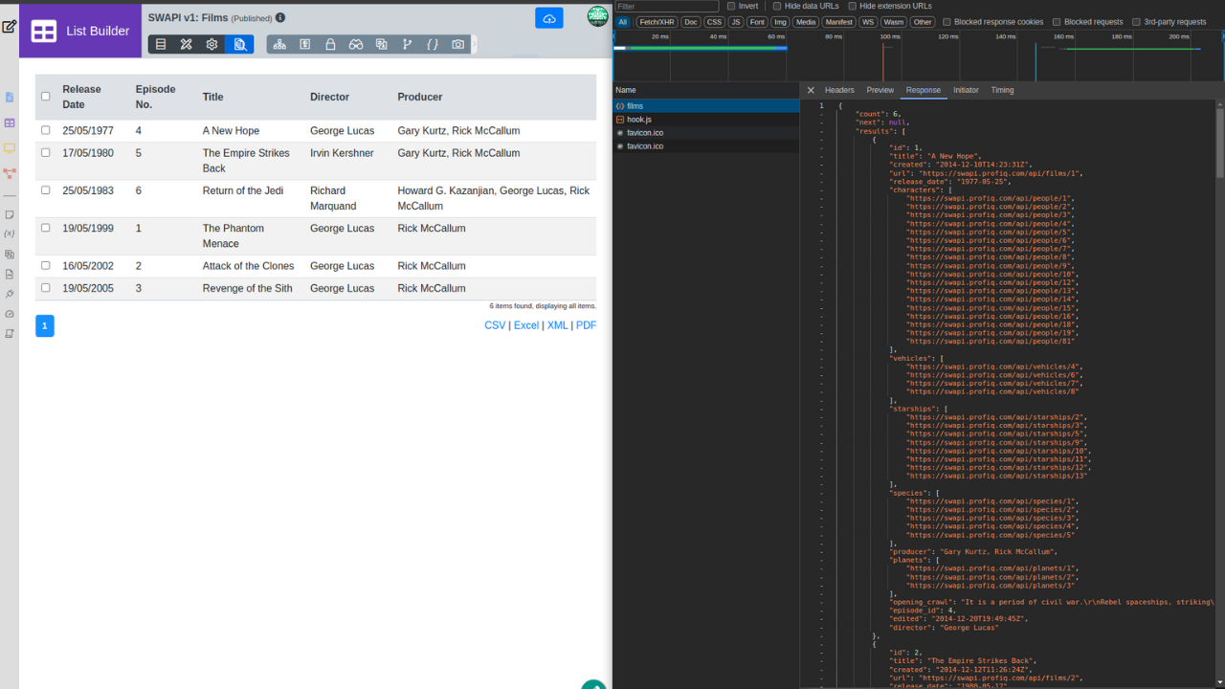Screen dimensions: 1225x689
Task: Click the red process flow sidebar icon
Action: pyautogui.click(x=10, y=173)
